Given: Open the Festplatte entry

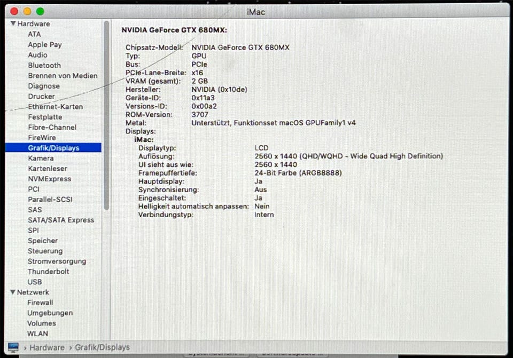Looking at the screenshot, I should (45, 117).
